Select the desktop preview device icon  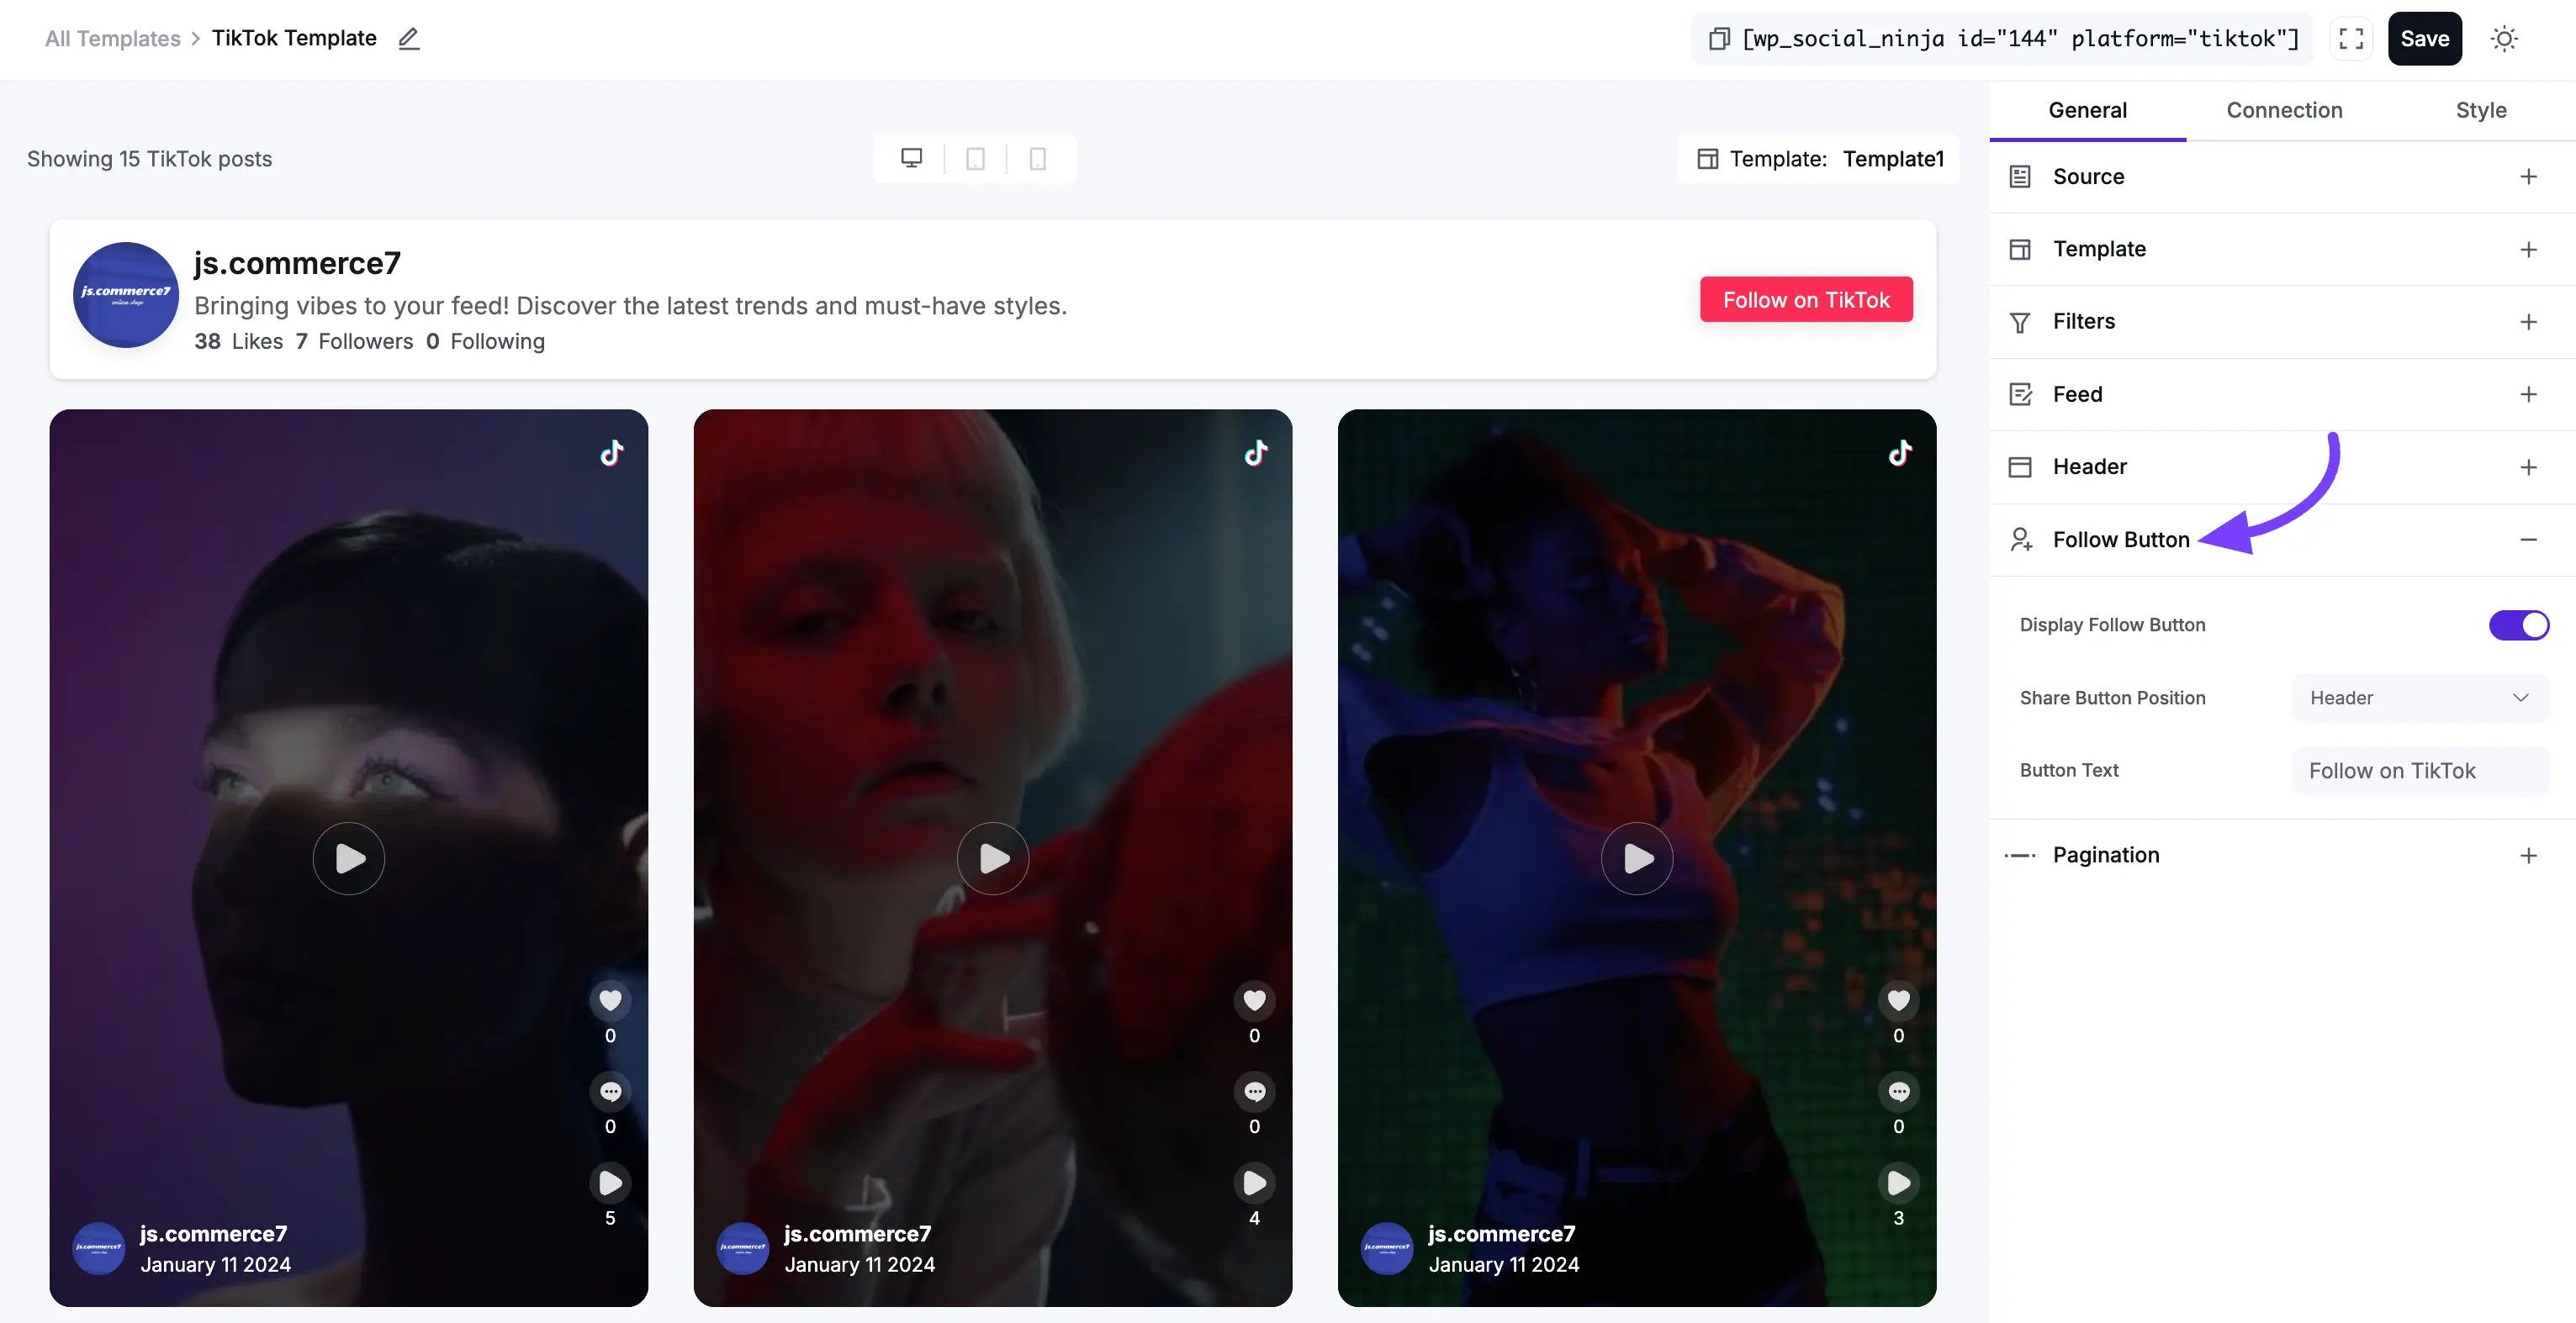pyautogui.click(x=911, y=159)
